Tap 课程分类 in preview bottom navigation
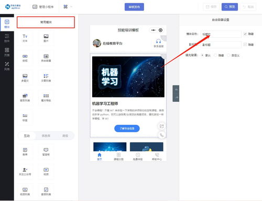The image size is (262, 201). 118,156
